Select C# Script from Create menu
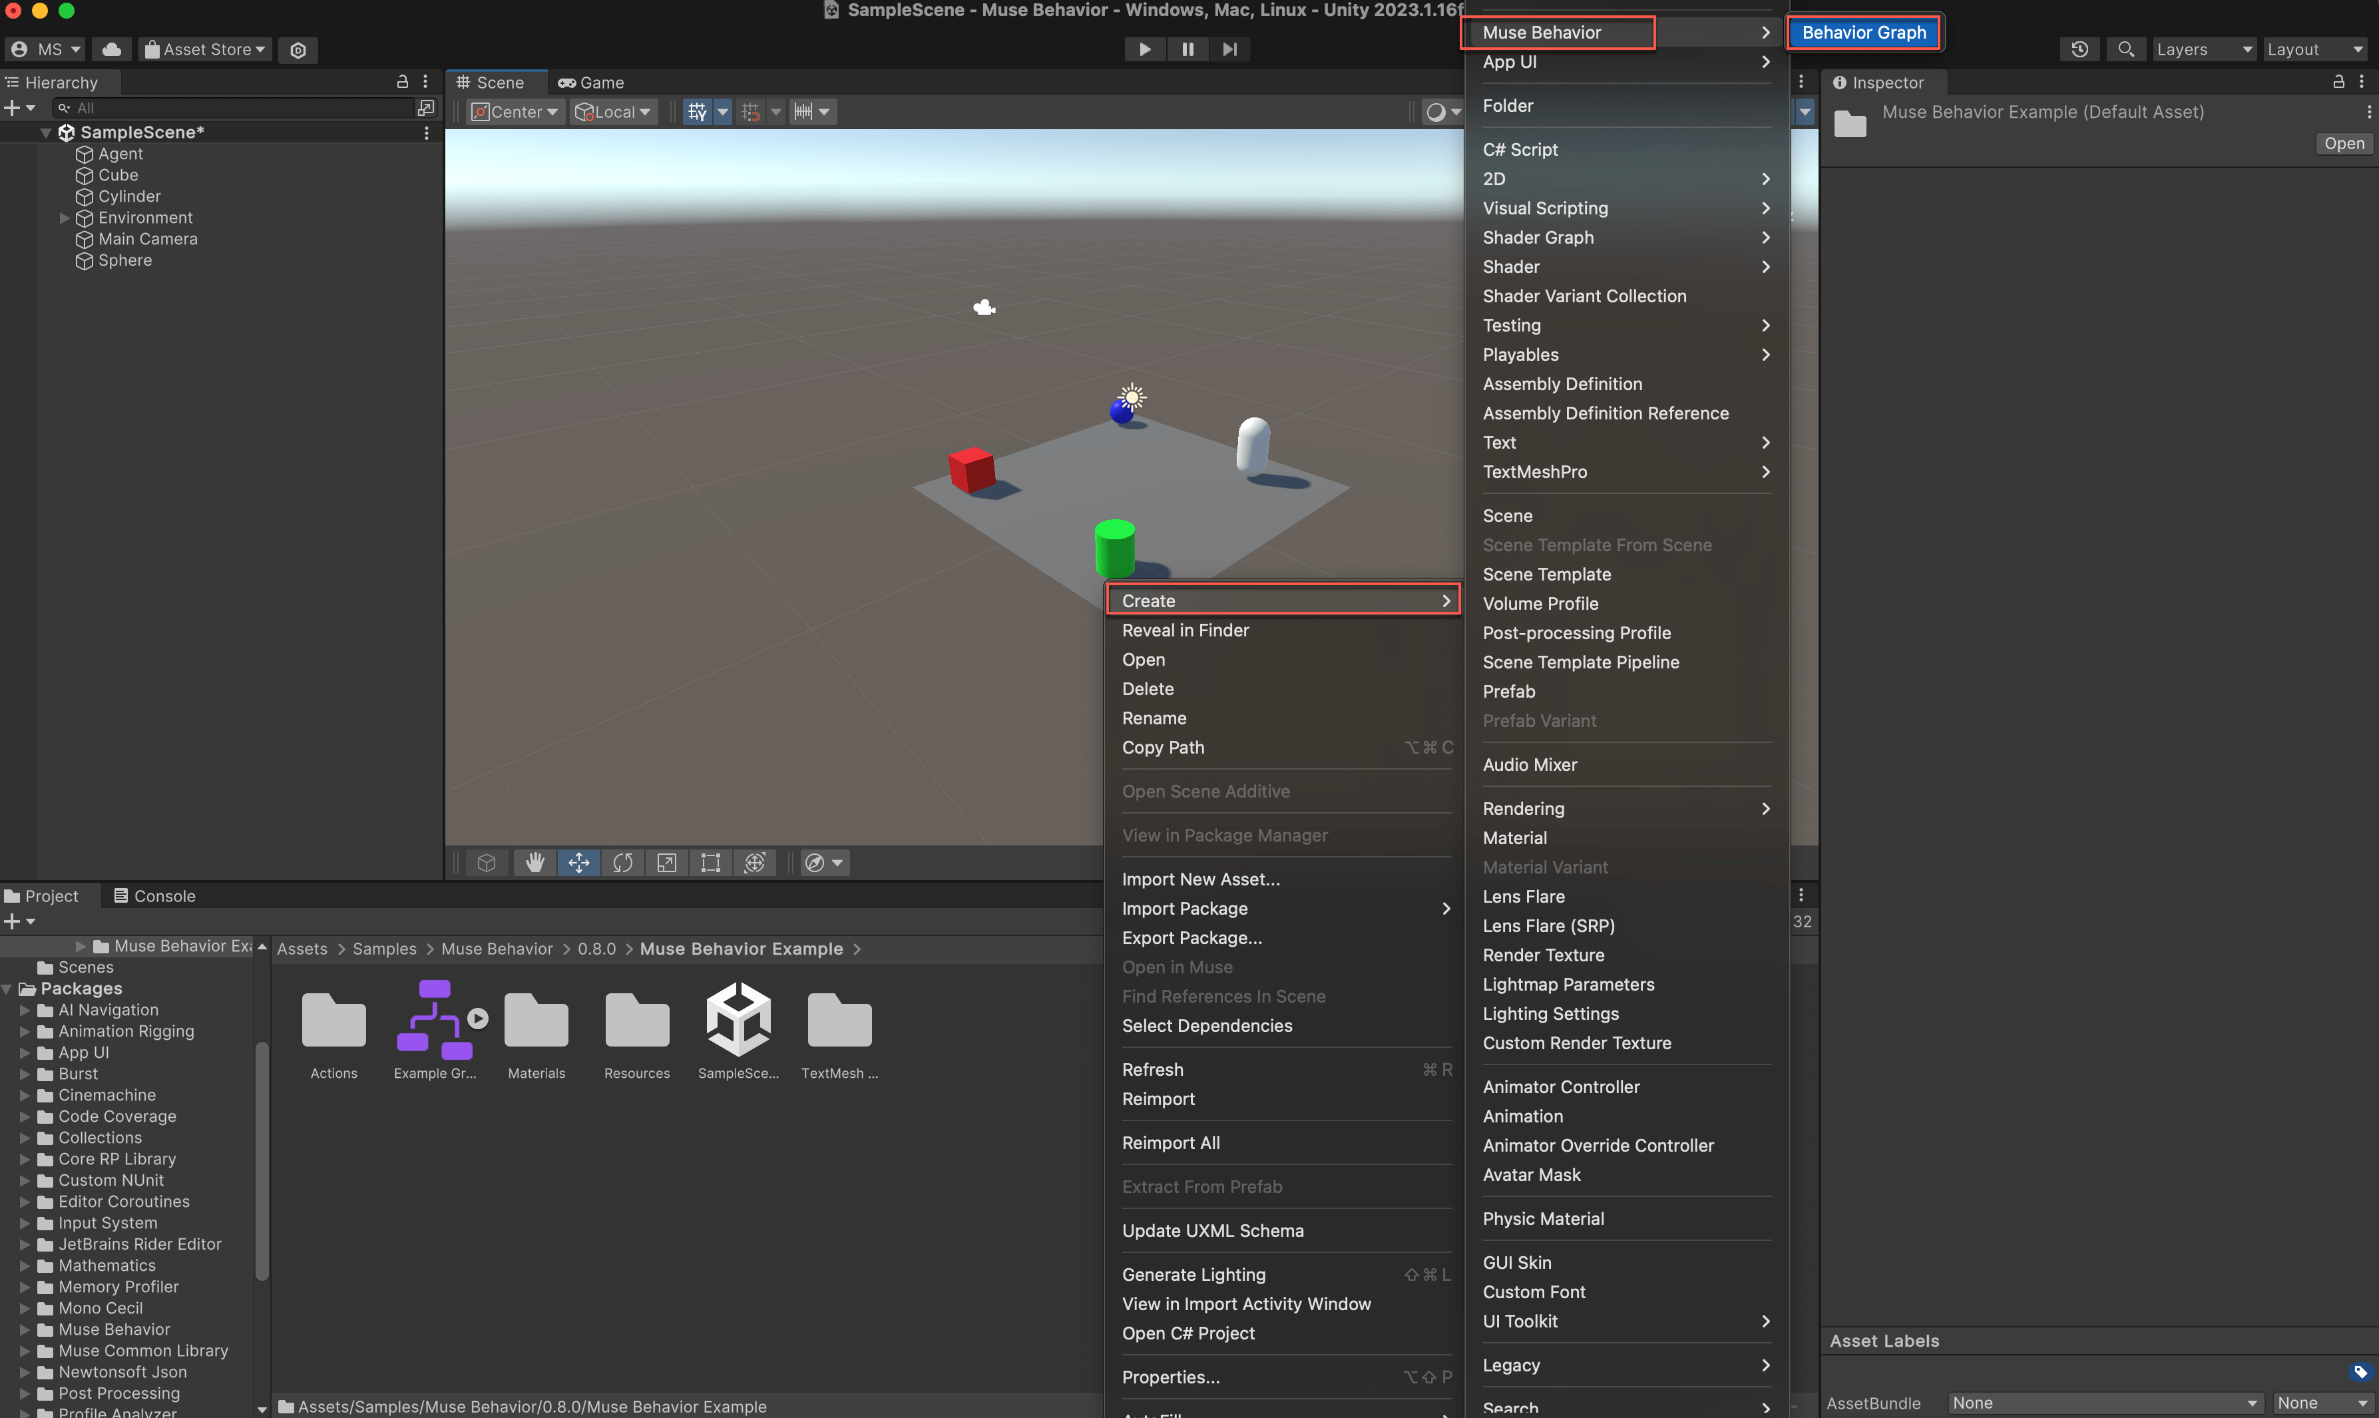2379x1418 pixels. click(x=1520, y=149)
